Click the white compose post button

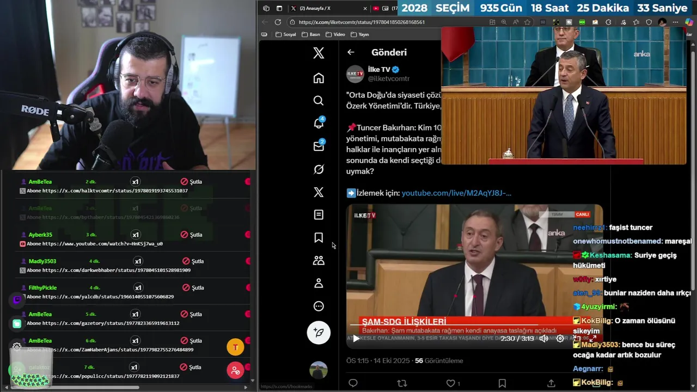click(319, 332)
